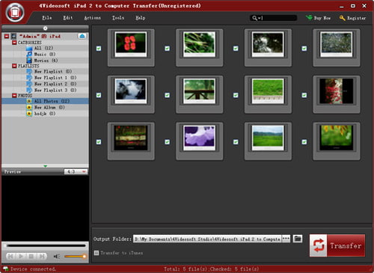This screenshot has width=374, height=273.
Task: Open the Actions menu
Action: click(x=93, y=18)
